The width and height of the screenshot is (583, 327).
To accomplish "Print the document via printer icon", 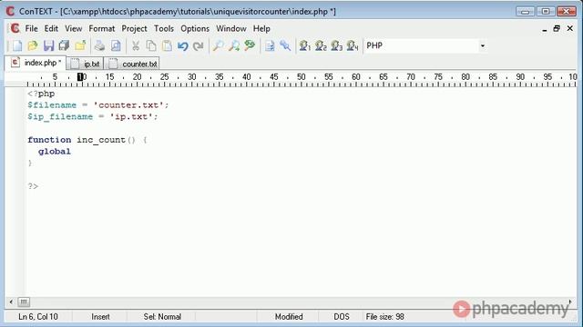I will coord(99,45).
